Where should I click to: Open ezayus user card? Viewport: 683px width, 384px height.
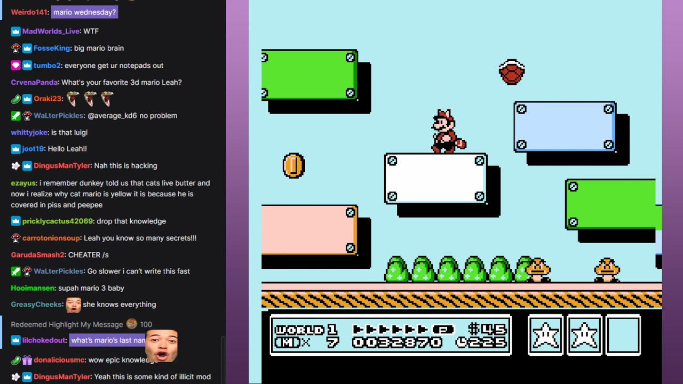[x=23, y=183]
